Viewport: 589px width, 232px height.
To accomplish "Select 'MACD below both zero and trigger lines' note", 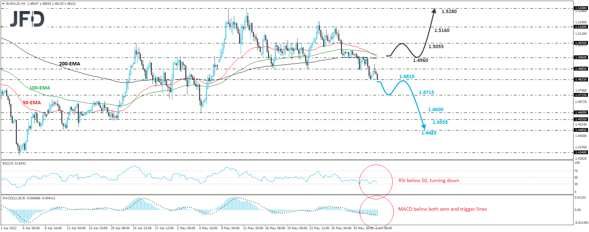I will pos(443,209).
